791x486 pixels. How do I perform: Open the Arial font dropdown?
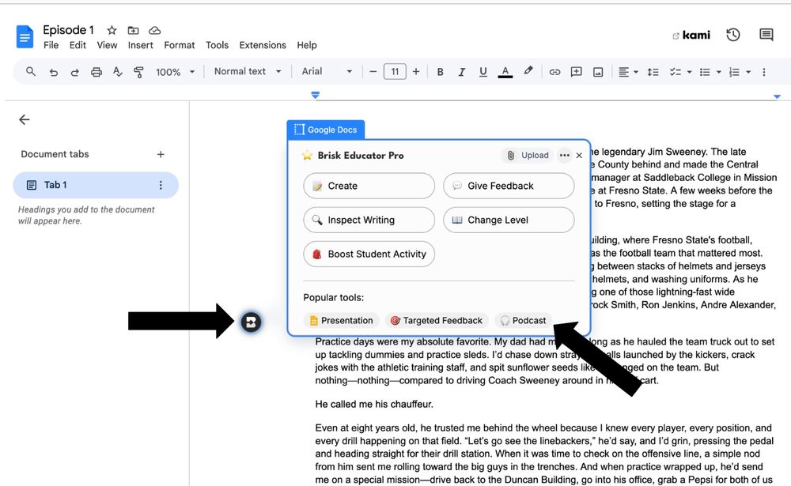point(327,72)
